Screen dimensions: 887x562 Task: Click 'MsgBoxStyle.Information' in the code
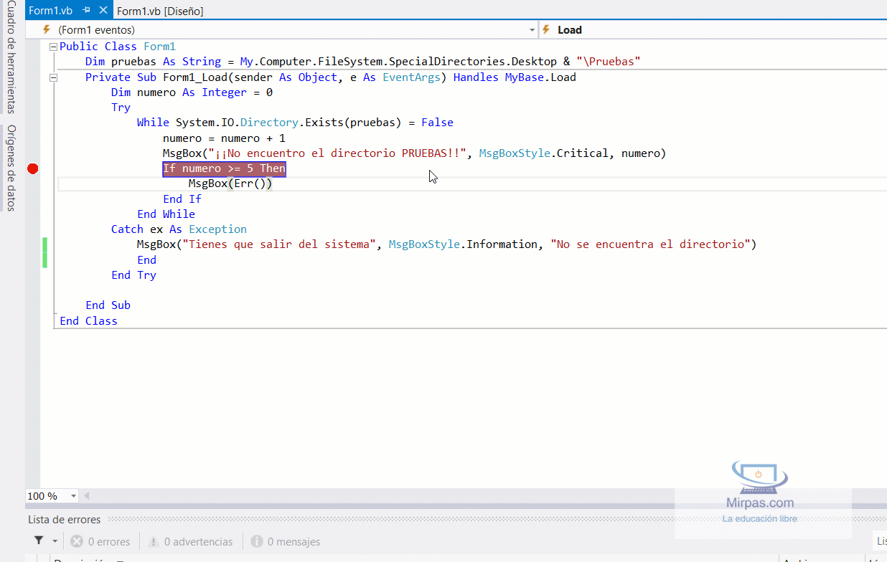click(463, 244)
